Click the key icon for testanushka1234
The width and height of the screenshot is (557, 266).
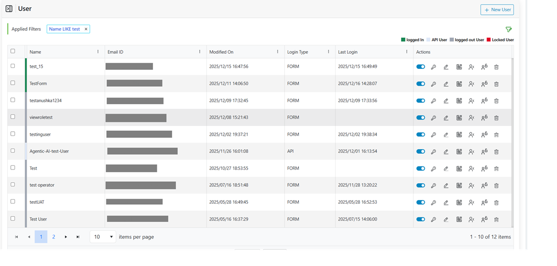tap(433, 101)
